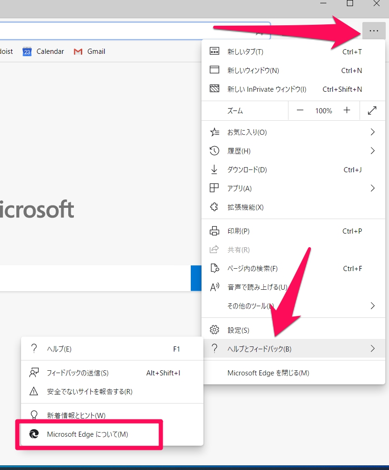Click the new tab icon in menu
The height and width of the screenshot is (470, 389).
click(215, 51)
